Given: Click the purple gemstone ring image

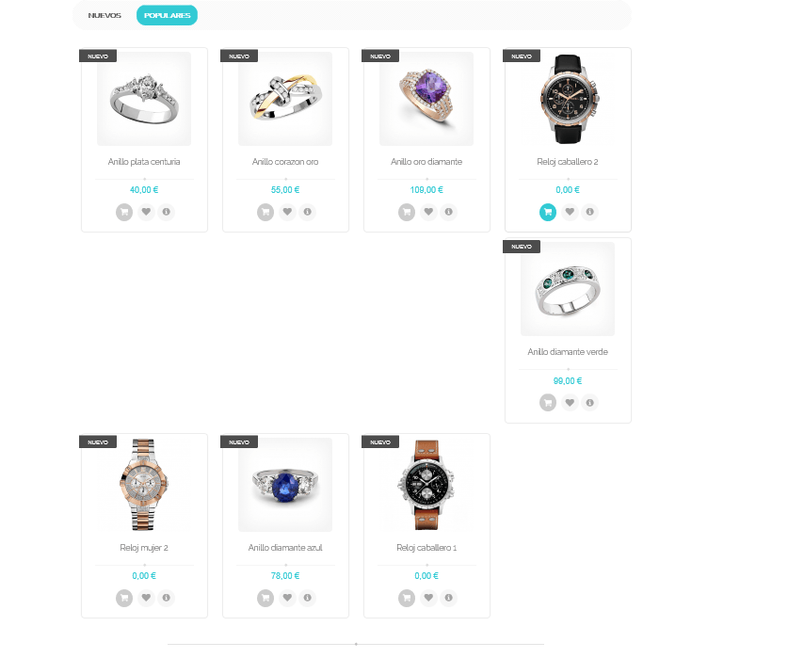Looking at the screenshot, I should [426, 99].
